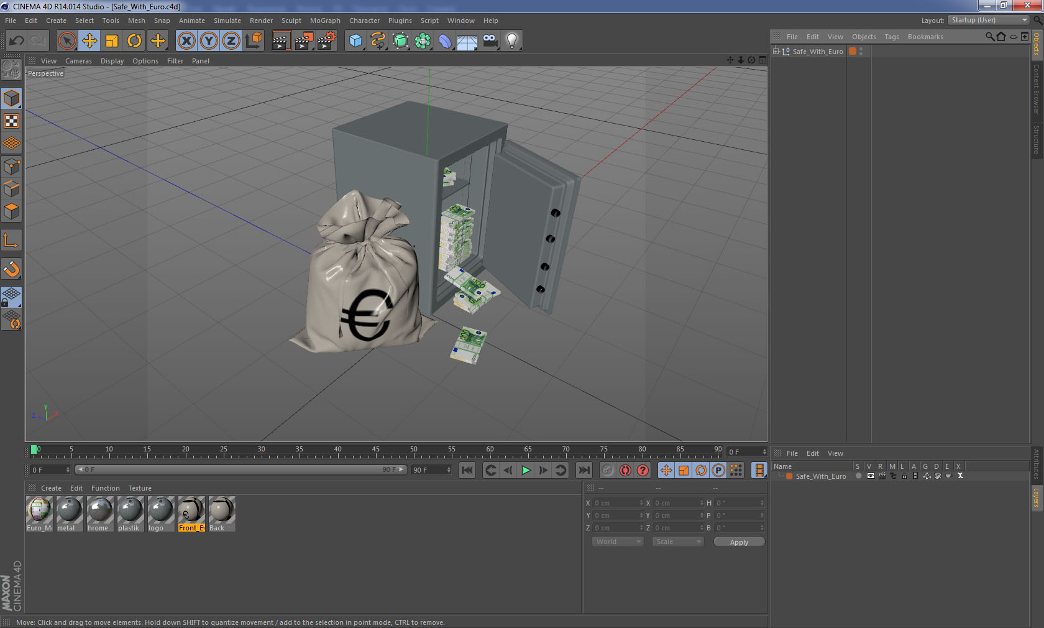
Task: Open Object Manager Tags menu
Action: [x=892, y=37]
